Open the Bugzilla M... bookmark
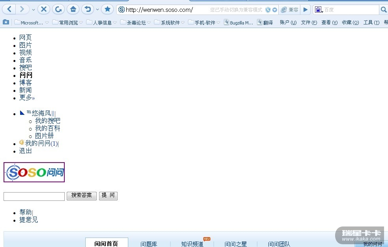This screenshot has height=247, width=388. click(x=238, y=22)
